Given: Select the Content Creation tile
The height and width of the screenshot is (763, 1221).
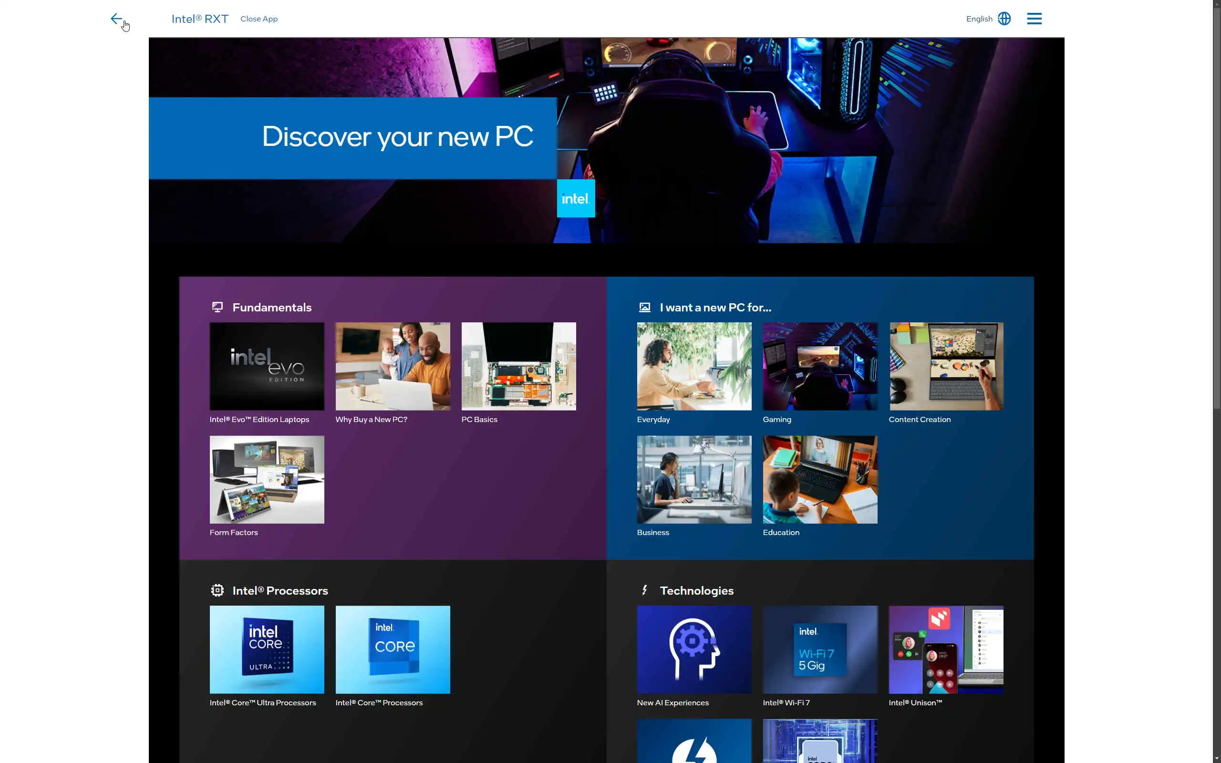Looking at the screenshot, I should pyautogui.click(x=946, y=366).
